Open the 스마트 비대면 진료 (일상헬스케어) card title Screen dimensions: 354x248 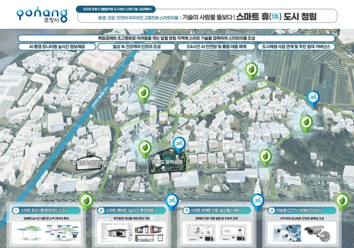[216, 211]
